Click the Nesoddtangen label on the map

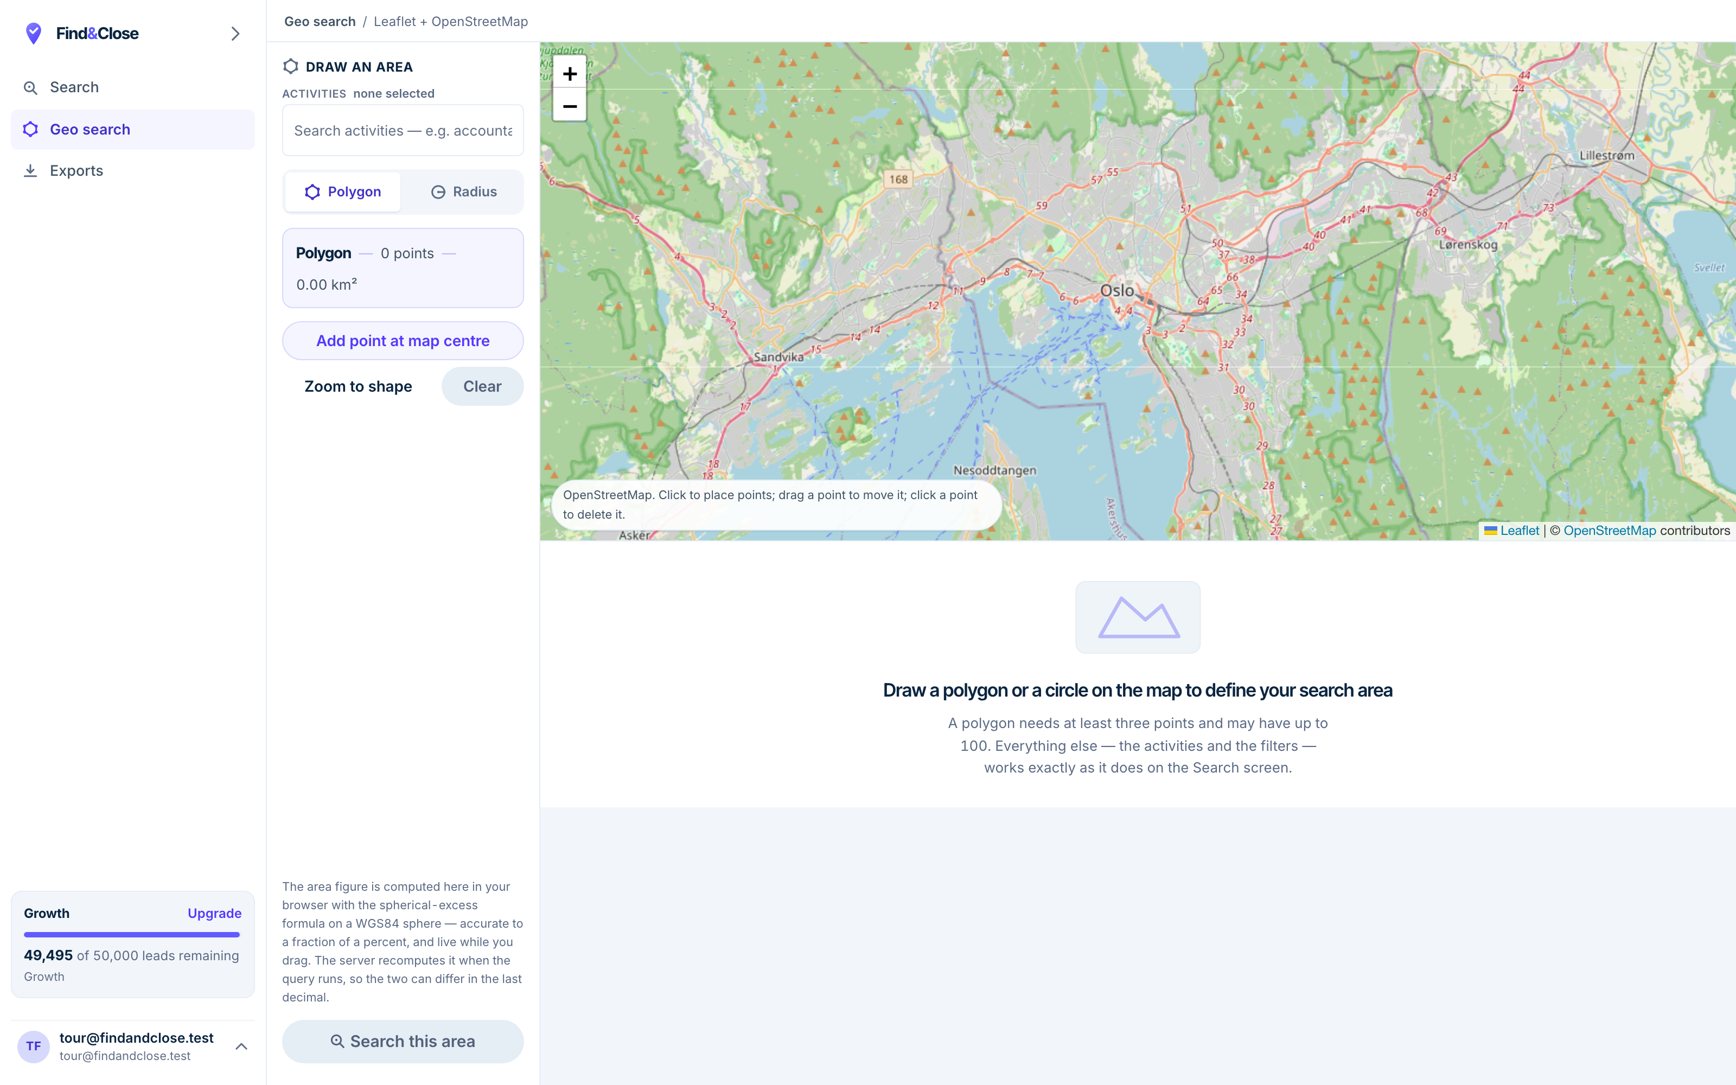click(x=995, y=471)
